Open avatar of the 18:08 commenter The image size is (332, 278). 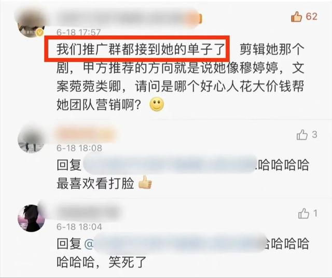pyautogui.click(x=31, y=138)
